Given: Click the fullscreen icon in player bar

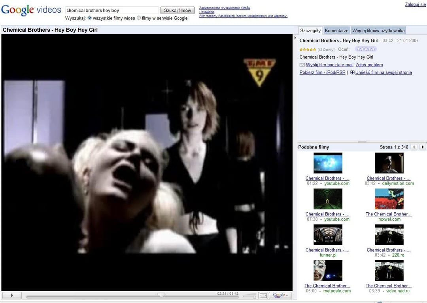Looking at the screenshot, I should coord(263,295).
